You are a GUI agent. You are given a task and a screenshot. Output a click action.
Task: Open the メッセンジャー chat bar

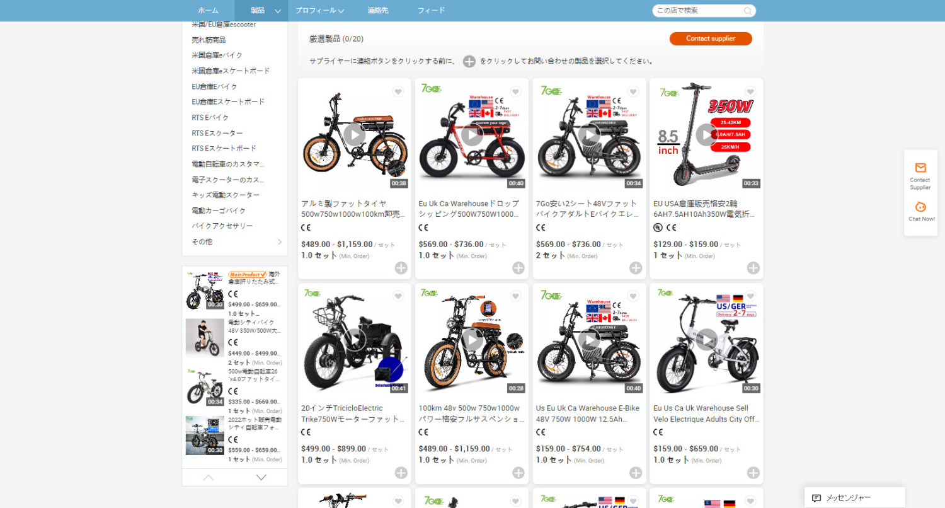coord(855,498)
